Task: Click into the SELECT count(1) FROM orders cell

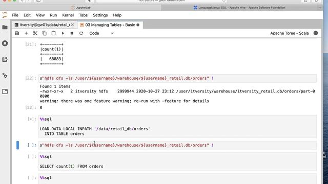Action: pos(177,162)
